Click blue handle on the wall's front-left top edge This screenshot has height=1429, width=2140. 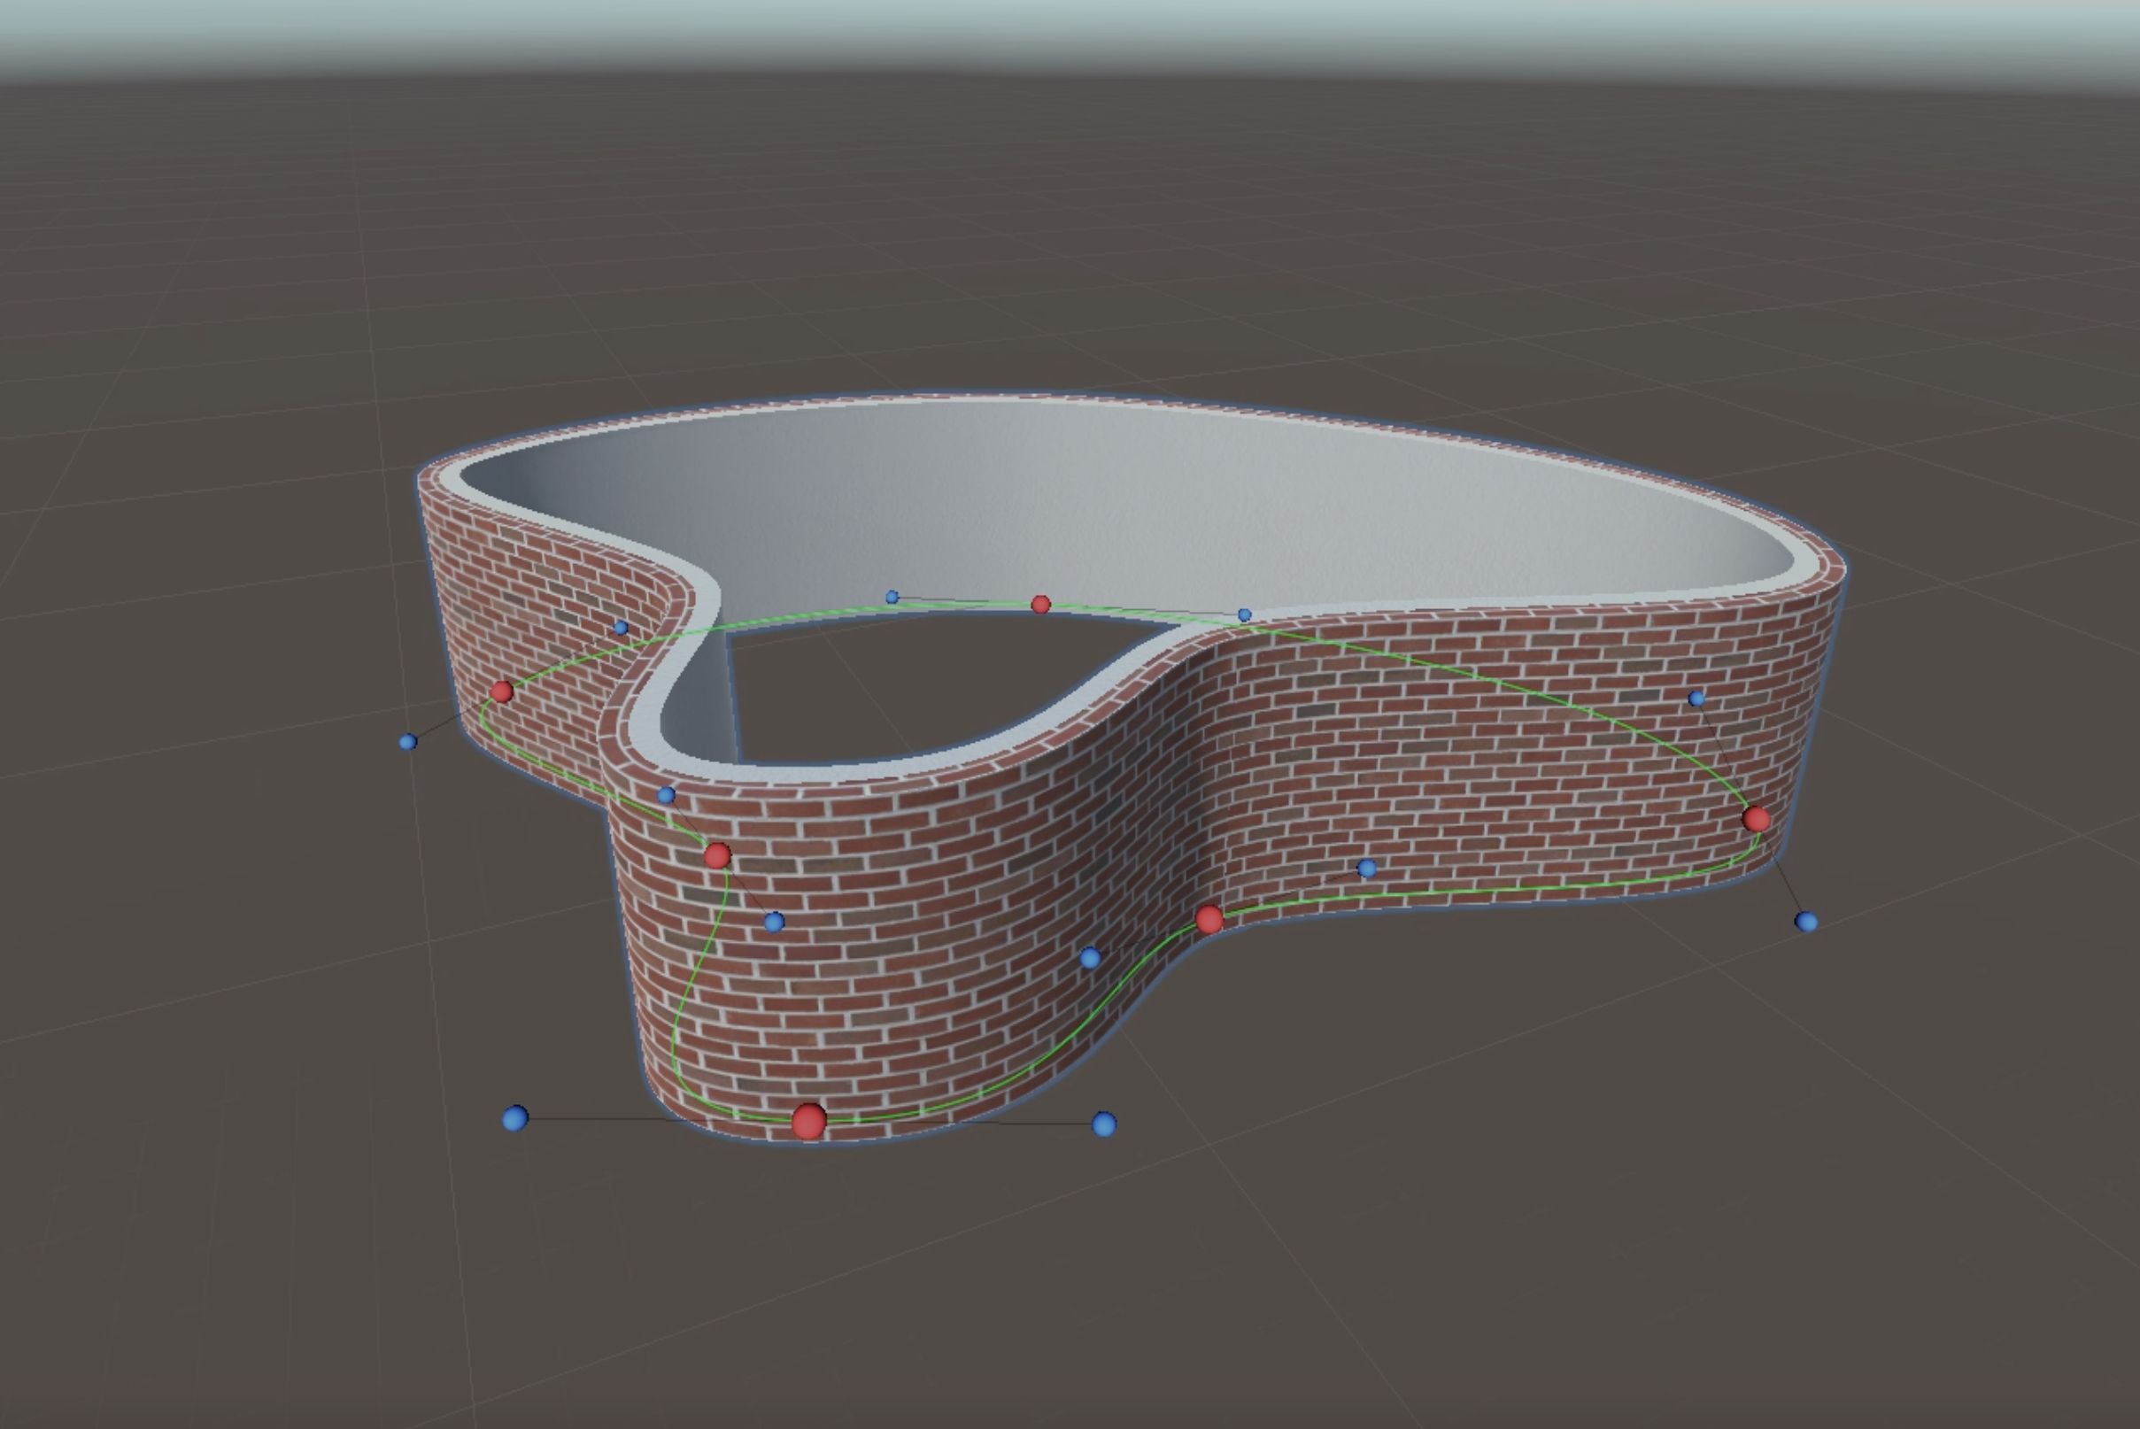pyautogui.click(x=666, y=795)
